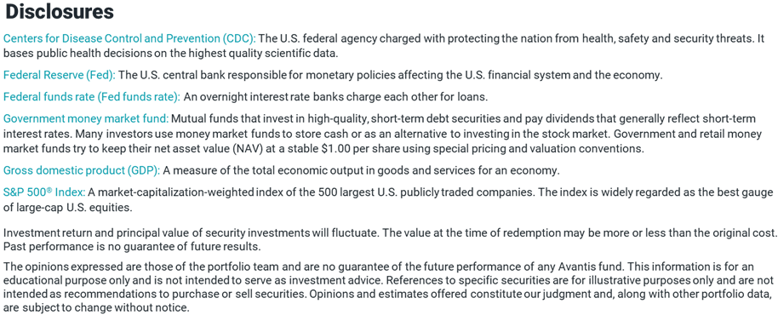Click the total economic output definition

361,170
